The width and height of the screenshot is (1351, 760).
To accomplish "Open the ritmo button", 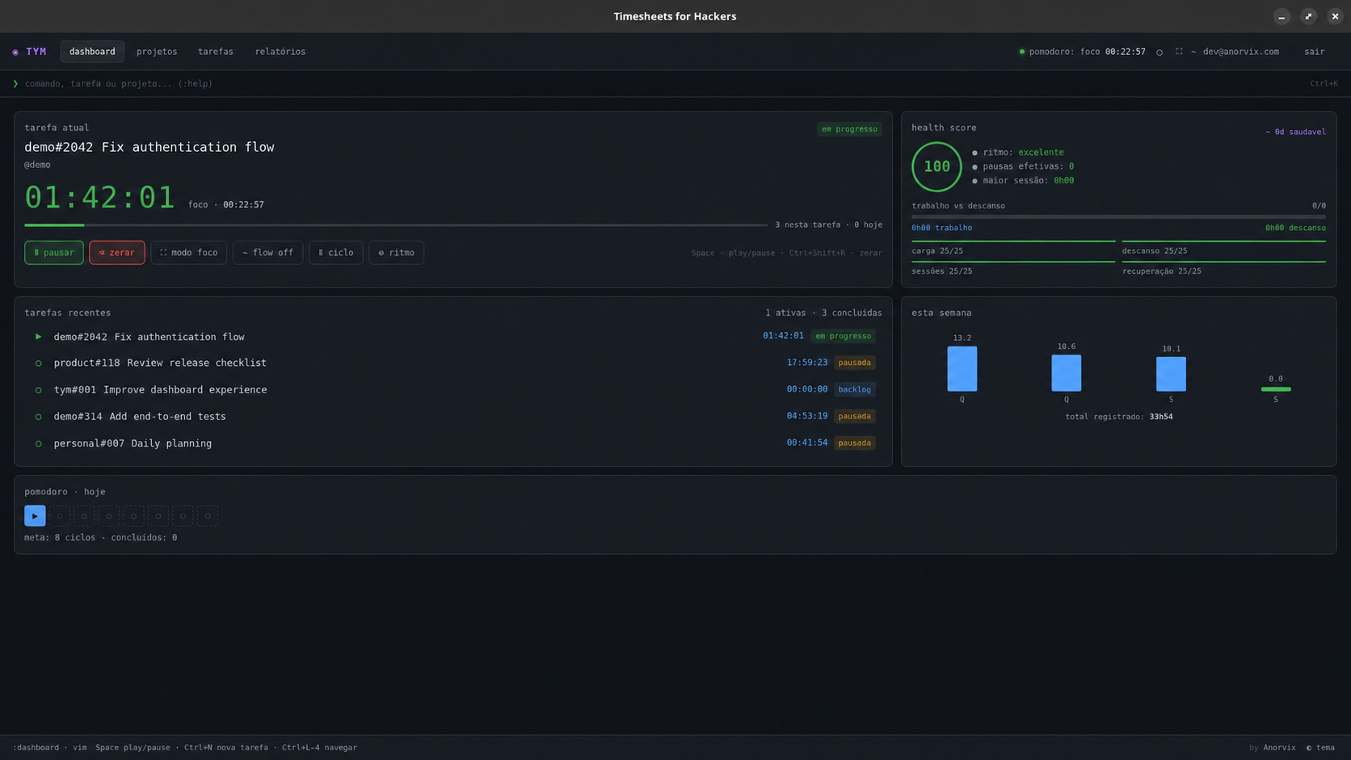I will (397, 253).
